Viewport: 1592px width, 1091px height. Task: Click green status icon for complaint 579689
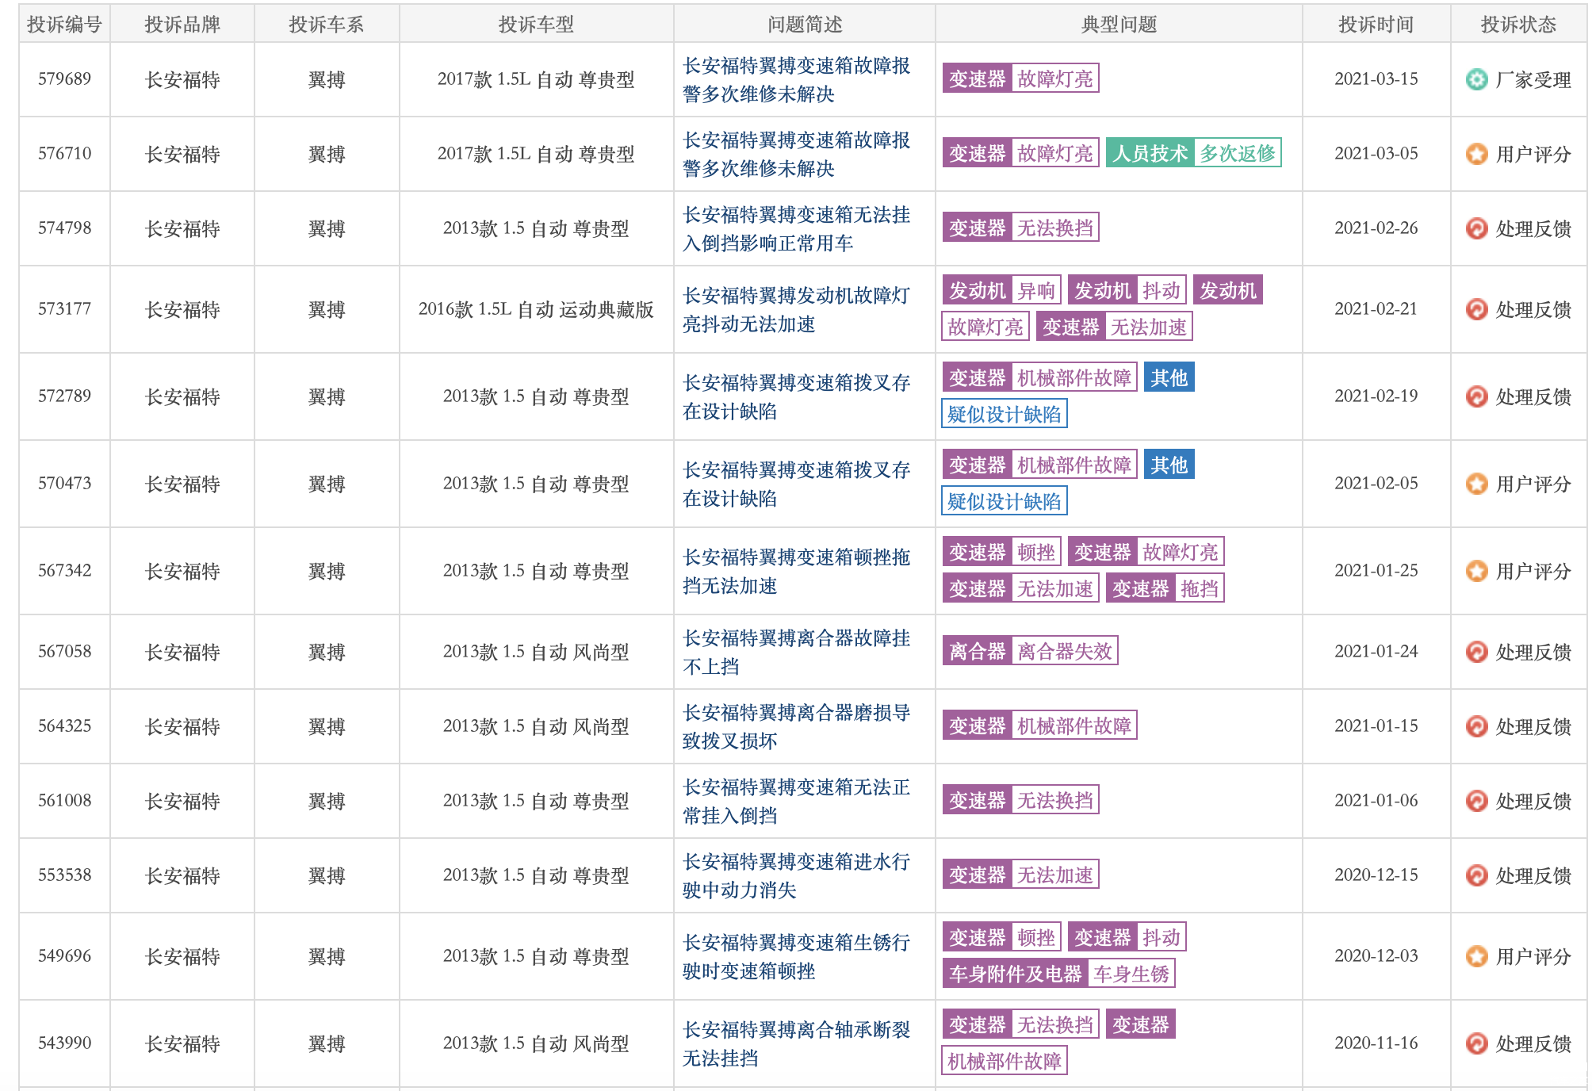(x=1476, y=79)
